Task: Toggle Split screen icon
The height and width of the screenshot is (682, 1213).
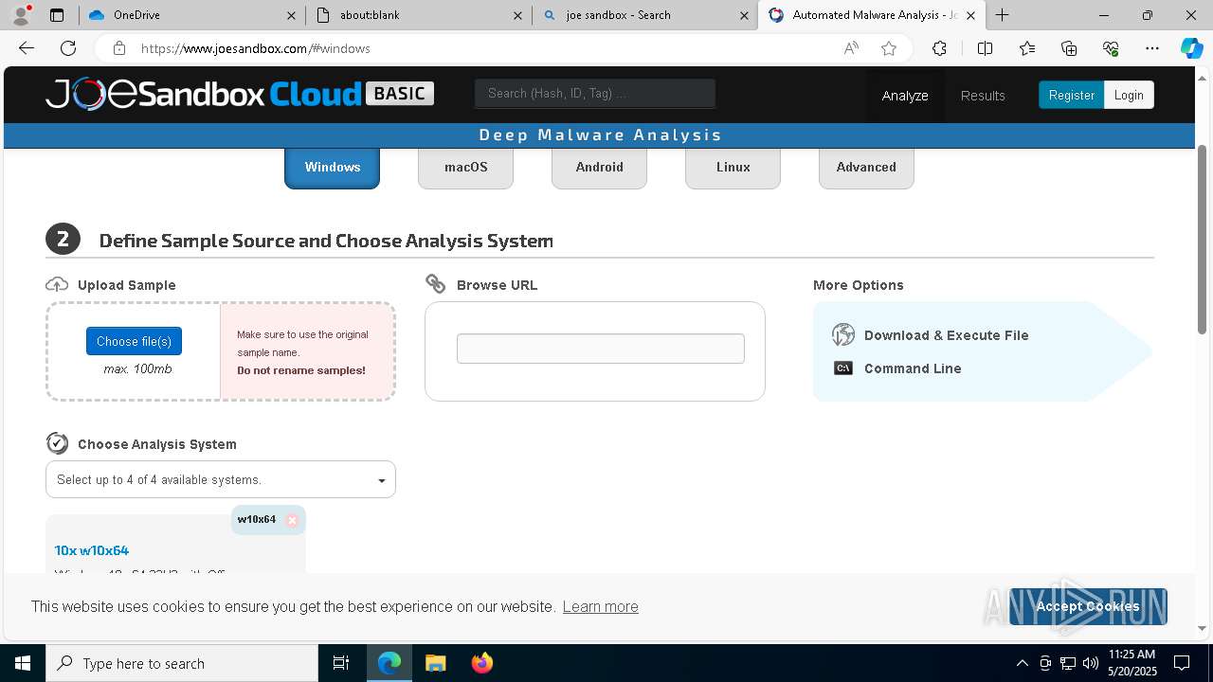Action: point(985,48)
